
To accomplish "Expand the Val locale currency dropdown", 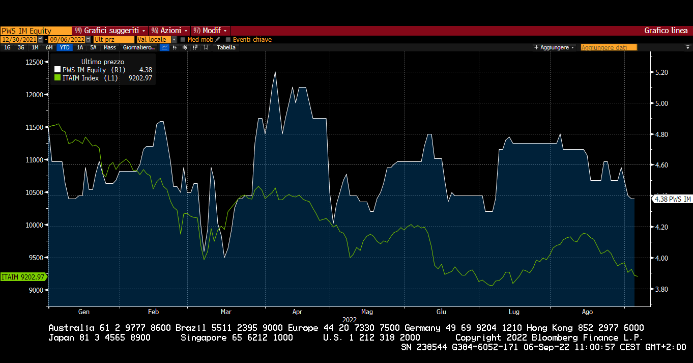I will pyautogui.click(x=174, y=39).
